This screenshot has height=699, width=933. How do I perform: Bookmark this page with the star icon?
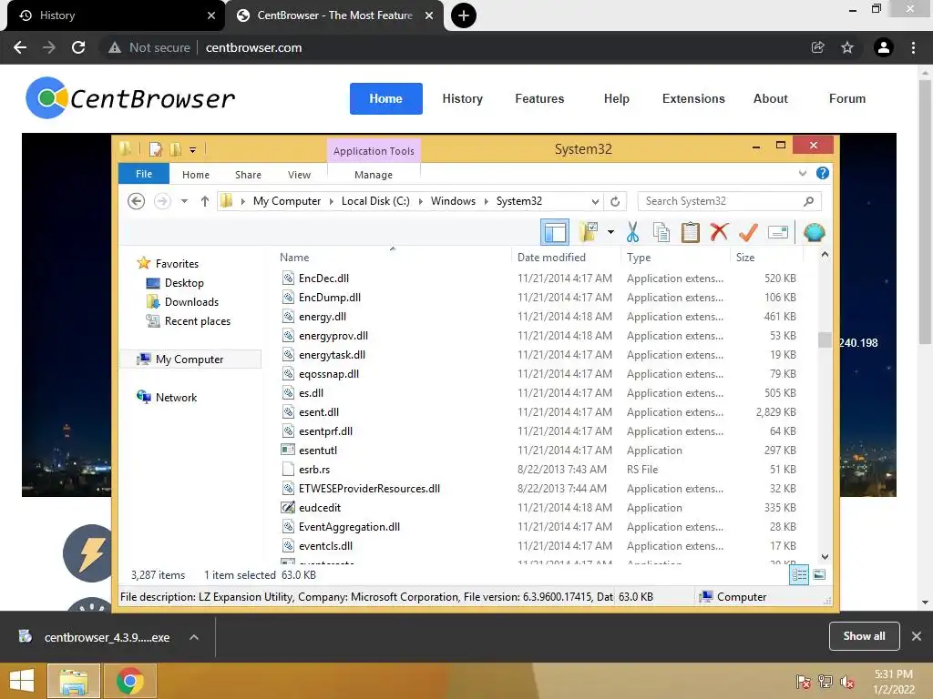847,47
